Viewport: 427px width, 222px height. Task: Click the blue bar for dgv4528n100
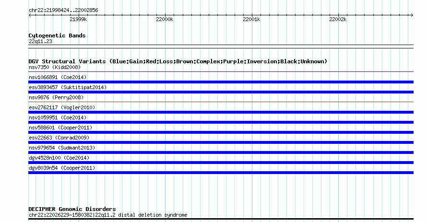point(221,163)
